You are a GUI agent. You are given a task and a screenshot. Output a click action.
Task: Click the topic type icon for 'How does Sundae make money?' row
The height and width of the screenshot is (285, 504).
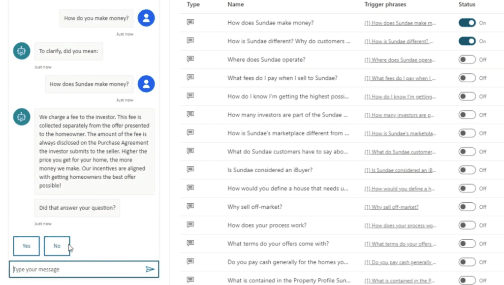pos(190,22)
